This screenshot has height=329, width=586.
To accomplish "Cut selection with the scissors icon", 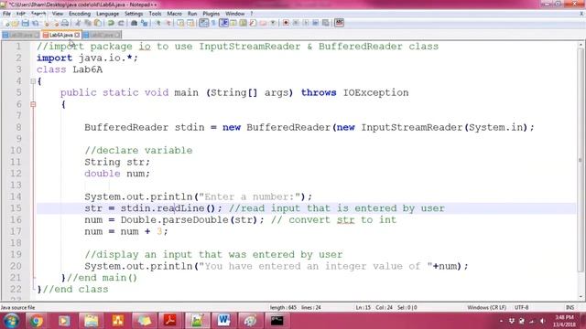I will click(78, 23).
